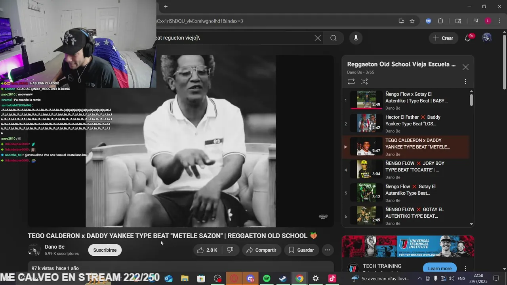Open Microsoft Store from the taskbar
The height and width of the screenshot is (285, 507).
pyautogui.click(x=201, y=279)
